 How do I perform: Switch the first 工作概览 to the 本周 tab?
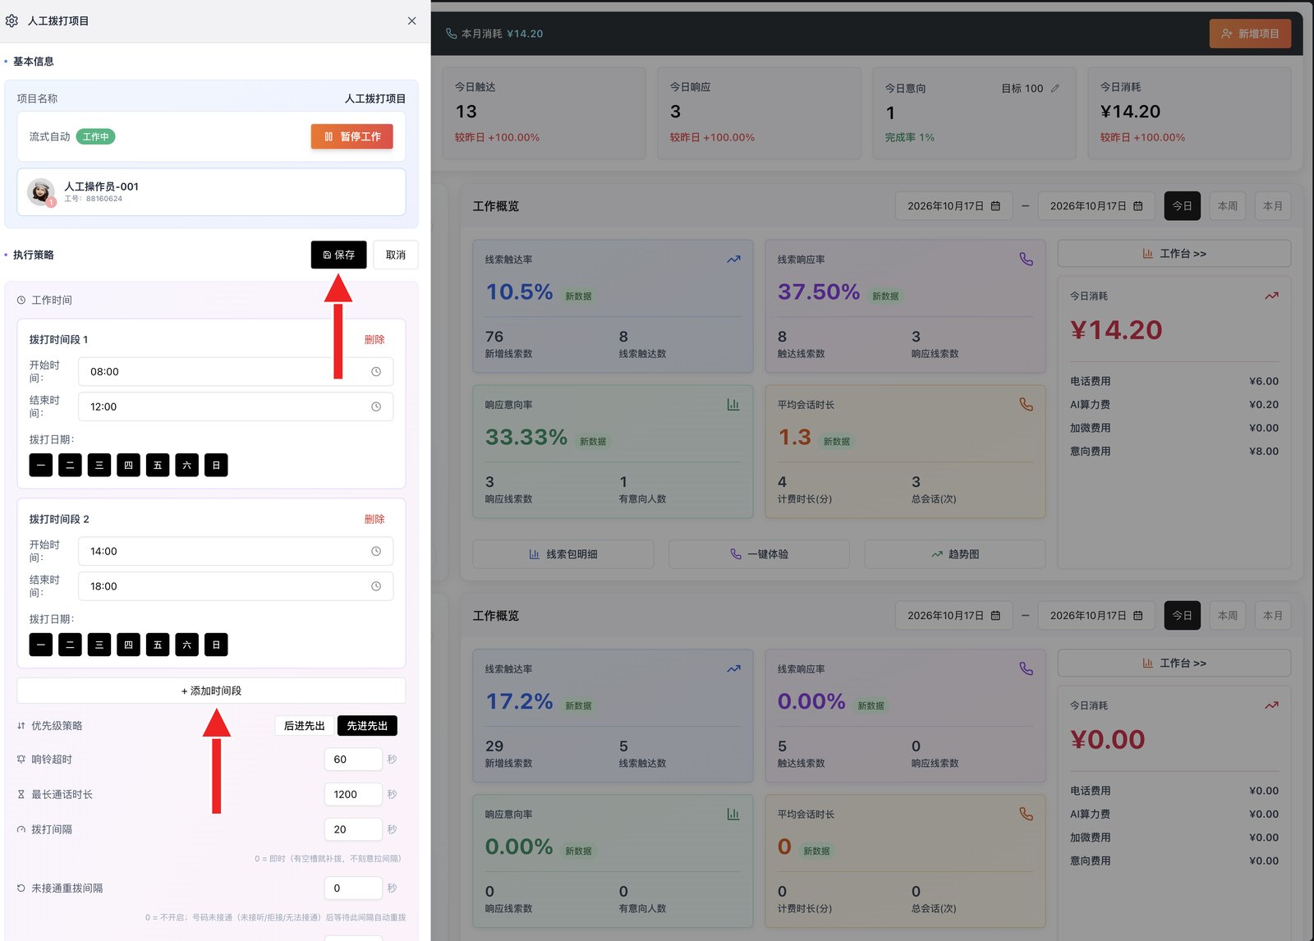(1227, 206)
